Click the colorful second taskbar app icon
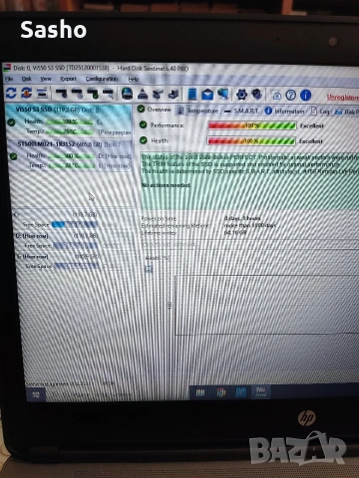Image resolution: width=359 pixels, height=478 pixels. coord(220,392)
